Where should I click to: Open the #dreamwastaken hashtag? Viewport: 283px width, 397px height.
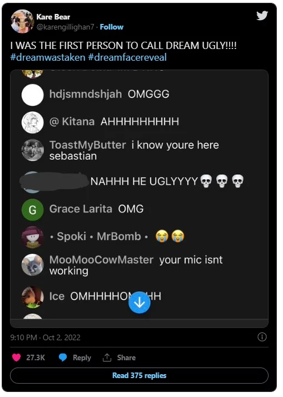[48, 57]
